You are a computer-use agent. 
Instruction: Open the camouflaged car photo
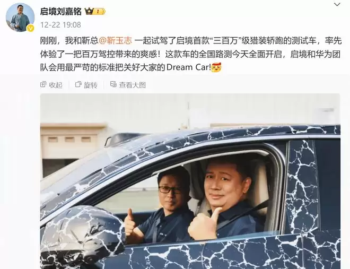190,181
